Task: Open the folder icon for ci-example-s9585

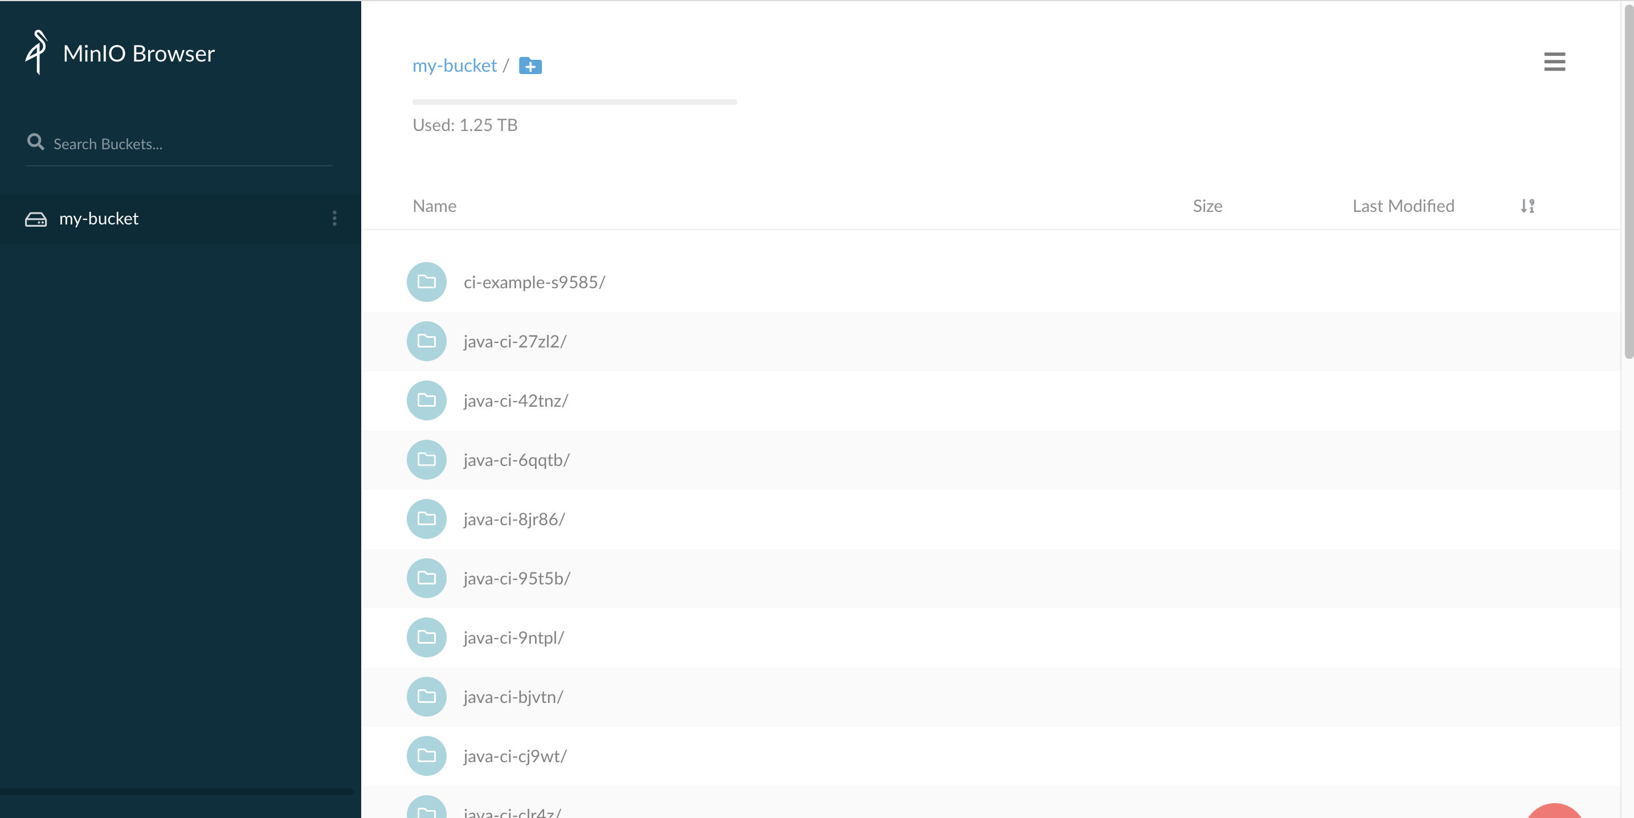Action: 426,282
